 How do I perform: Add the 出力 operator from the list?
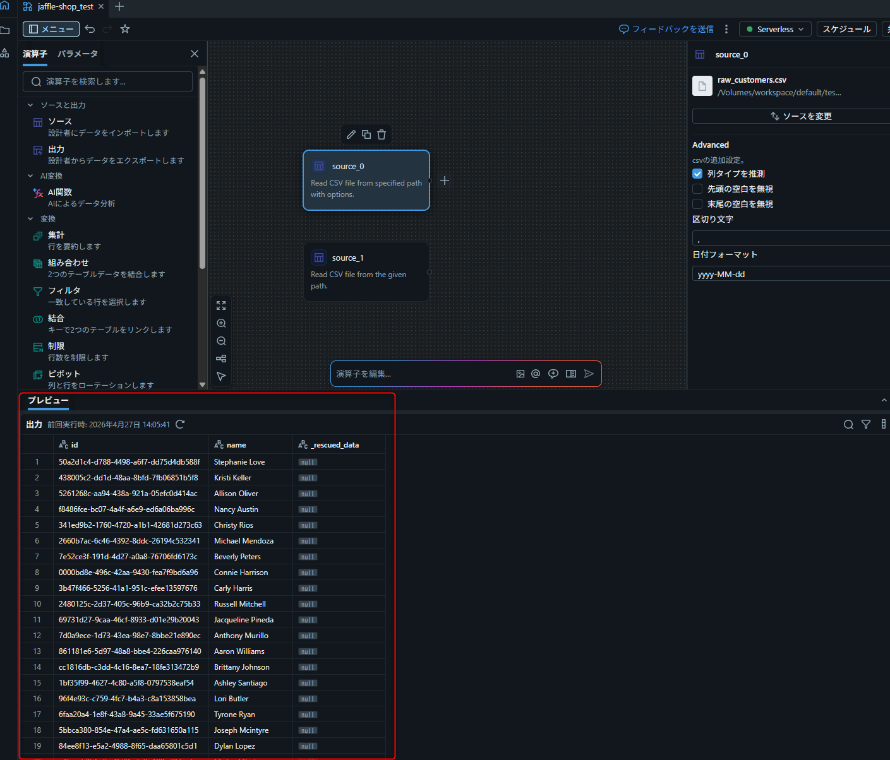[x=109, y=155]
